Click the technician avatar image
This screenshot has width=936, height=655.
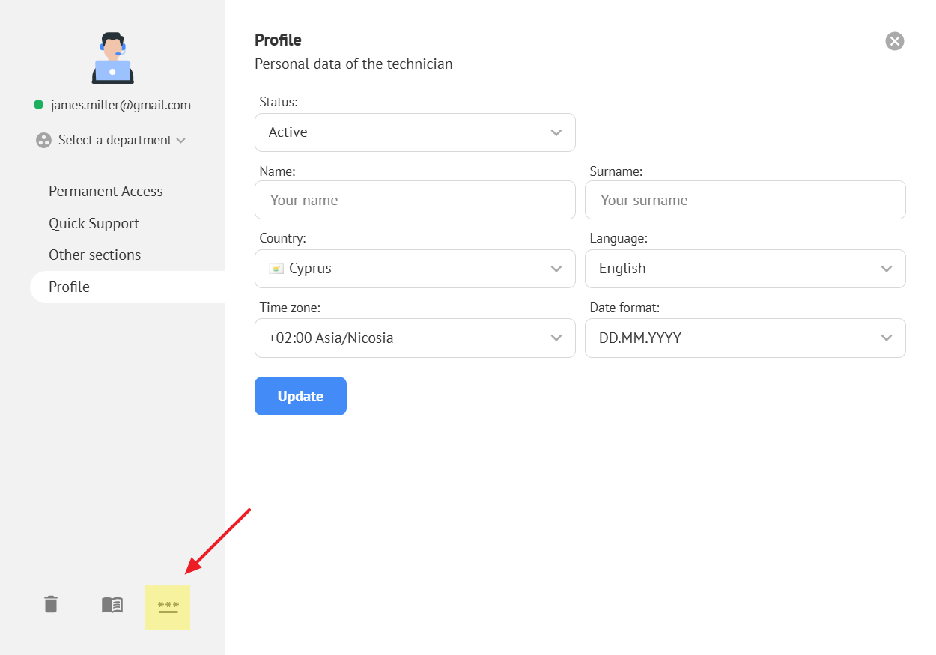pyautogui.click(x=112, y=58)
